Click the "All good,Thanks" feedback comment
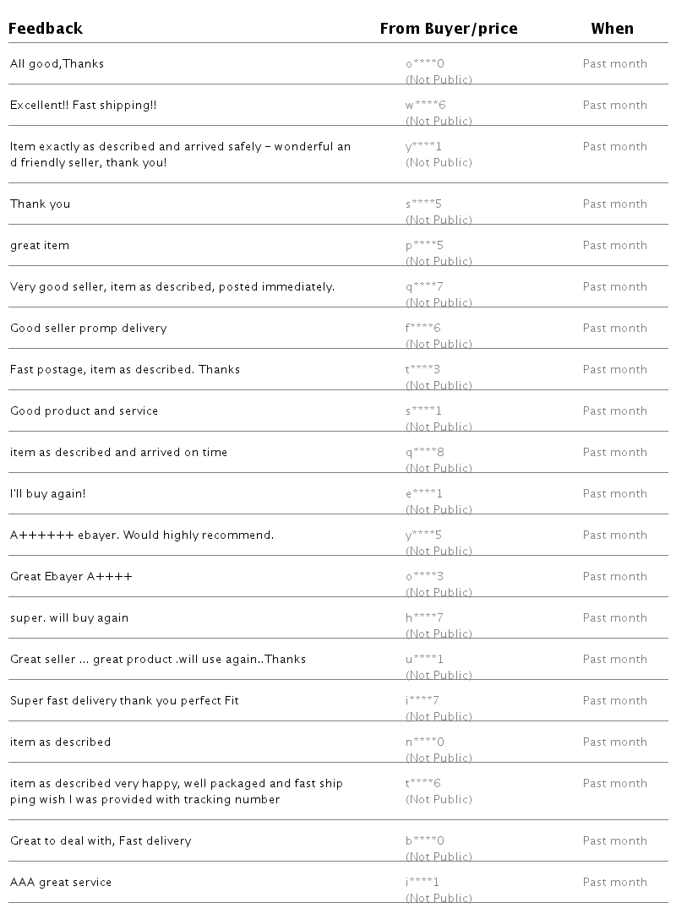The height and width of the screenshot is (919, 676). pos(57,64)
